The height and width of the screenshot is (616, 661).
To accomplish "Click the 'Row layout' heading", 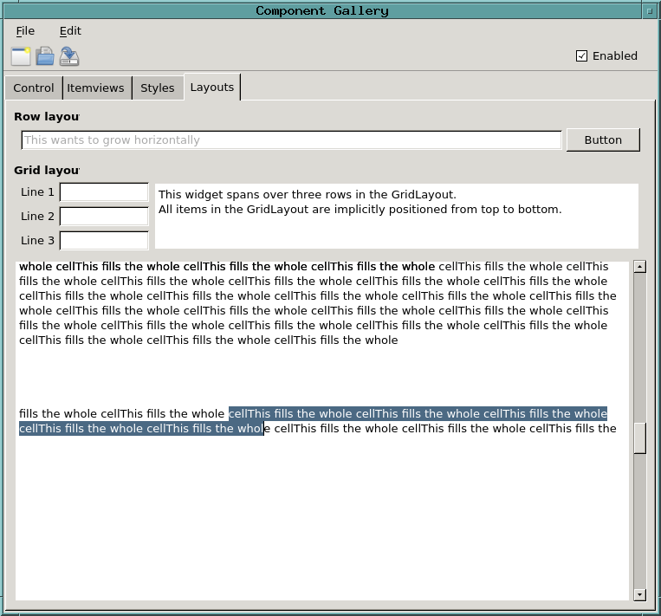I will click(x=47, y=117).
